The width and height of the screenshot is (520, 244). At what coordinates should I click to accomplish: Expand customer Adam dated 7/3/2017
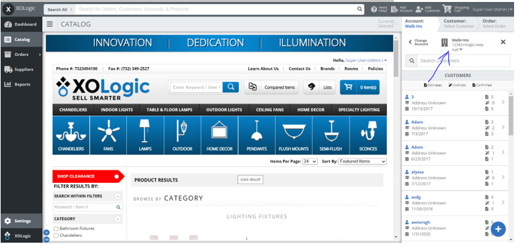(x=504, y=128)
